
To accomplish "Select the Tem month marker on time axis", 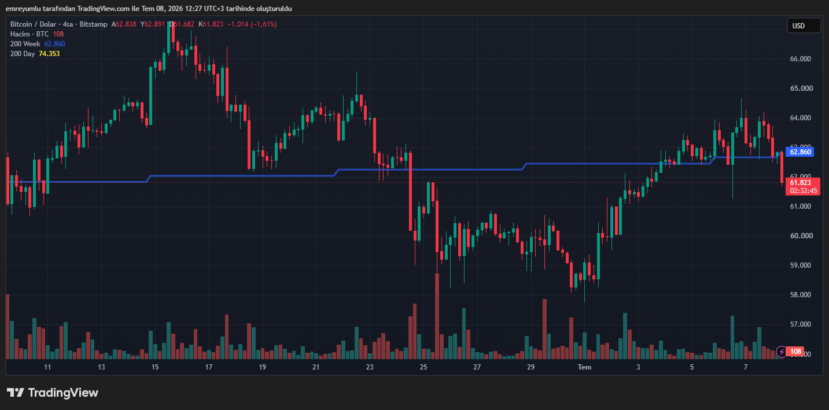I will point(585,367).
